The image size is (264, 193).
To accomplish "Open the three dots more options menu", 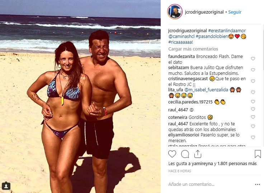I will (x=258, y=184).
